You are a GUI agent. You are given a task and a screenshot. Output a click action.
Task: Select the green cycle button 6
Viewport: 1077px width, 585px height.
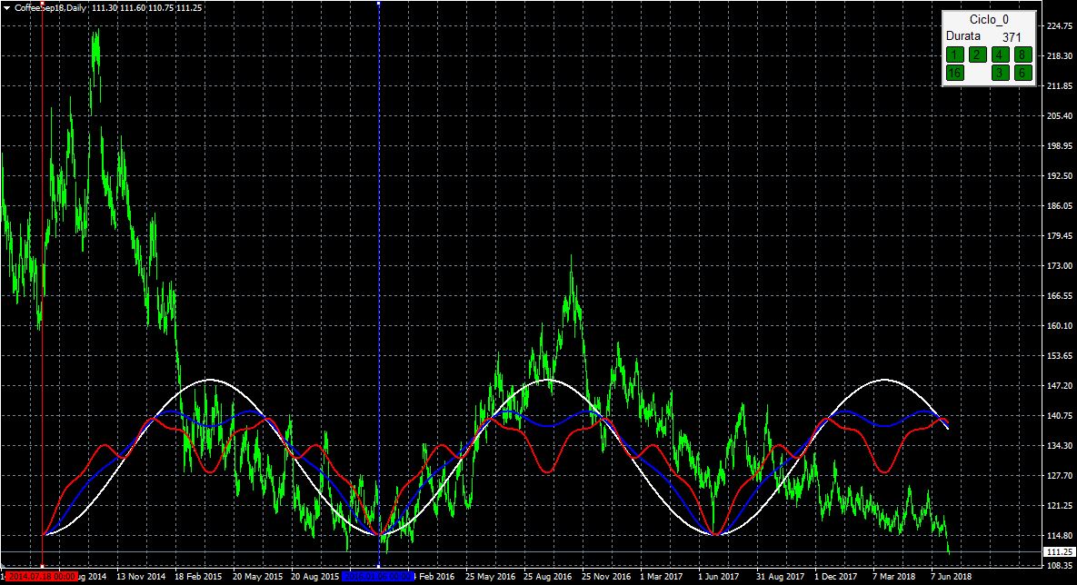(1023, 73)
